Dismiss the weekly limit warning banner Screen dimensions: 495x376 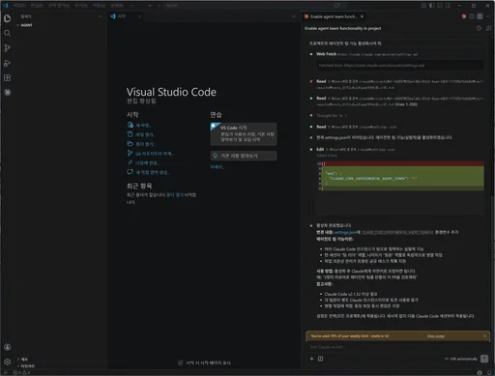pos(485,336)
